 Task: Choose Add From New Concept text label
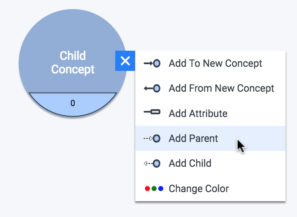pos(221,88)
